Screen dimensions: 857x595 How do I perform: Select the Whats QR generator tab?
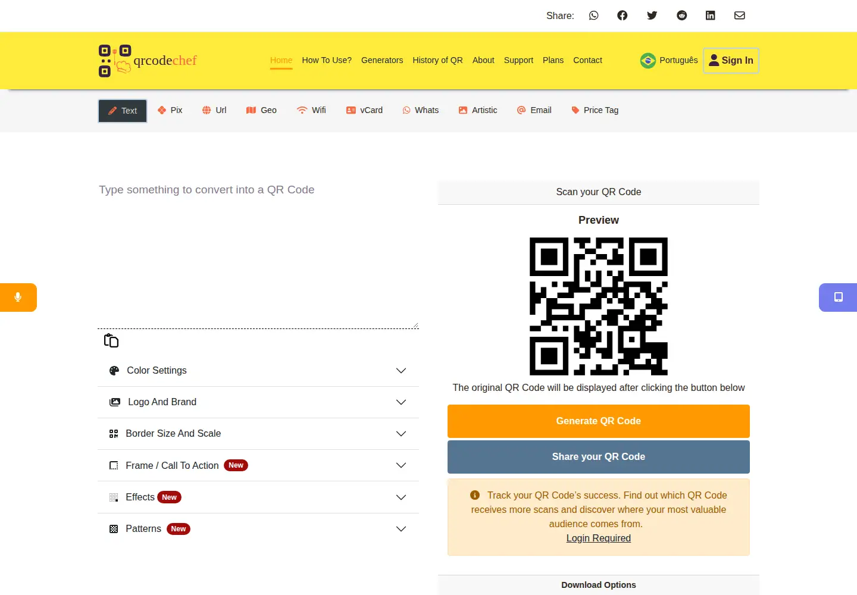coord(421,110)
